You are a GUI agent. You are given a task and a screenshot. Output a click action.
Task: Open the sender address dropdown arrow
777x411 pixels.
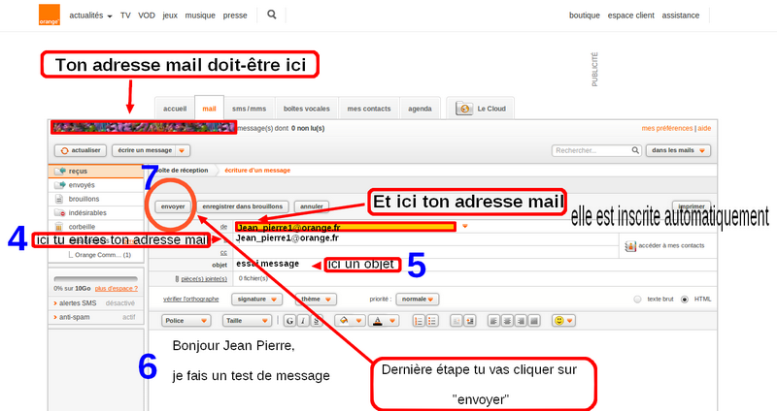pyautogui.click(x=465, y=227)
